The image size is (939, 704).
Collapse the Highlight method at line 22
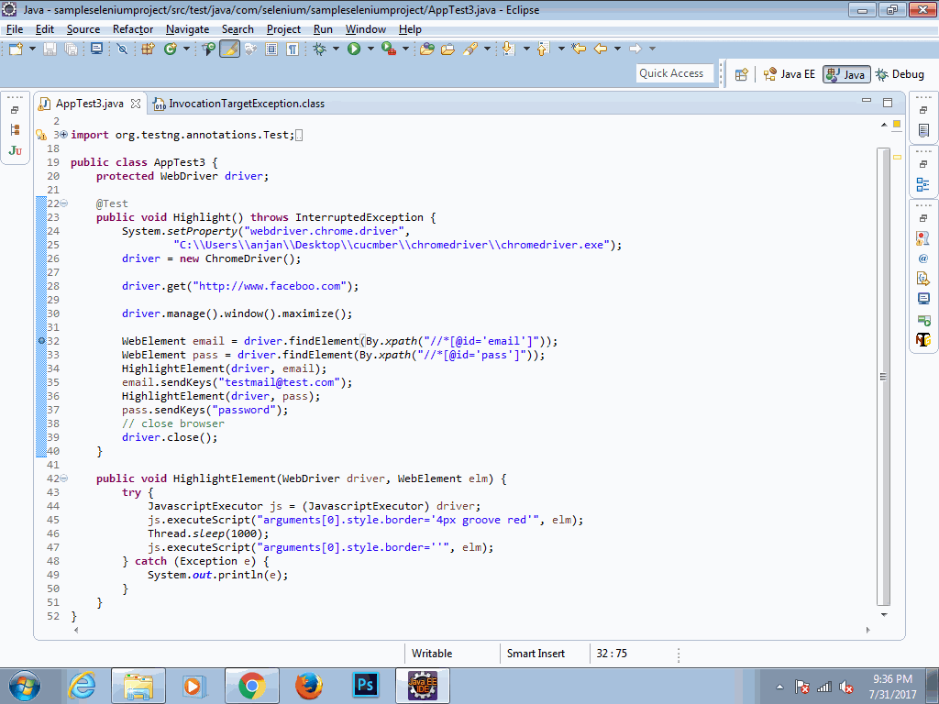coord(63,203)
